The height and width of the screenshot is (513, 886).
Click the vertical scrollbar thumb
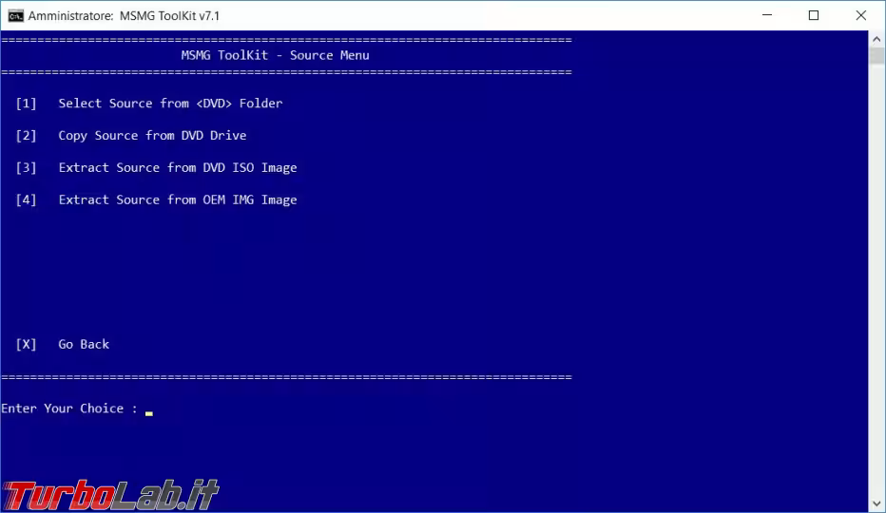876,56
